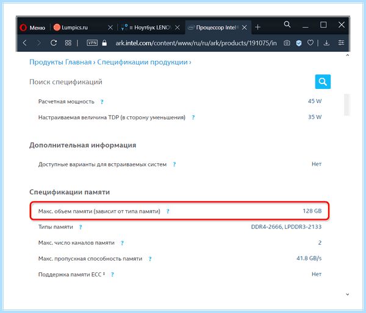Select the 41.8 GB/s value
366x313 pixels.
pos(309,258)
